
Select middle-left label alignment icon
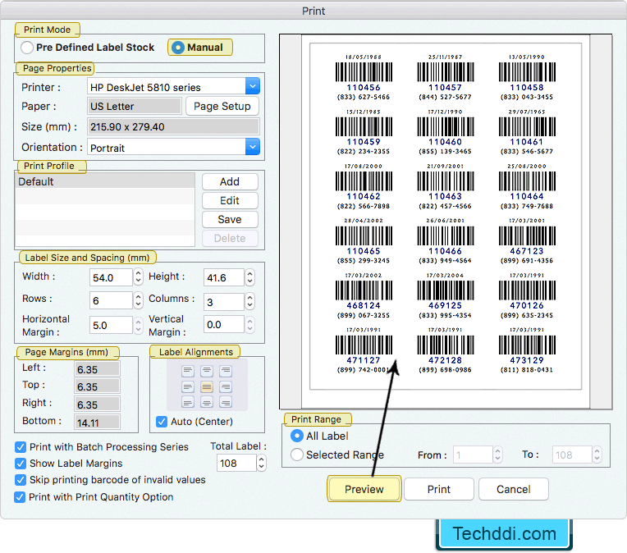point(188,386)
